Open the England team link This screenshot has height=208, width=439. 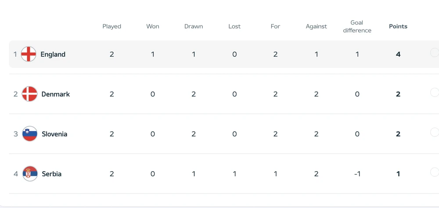(x=53, y=54)
